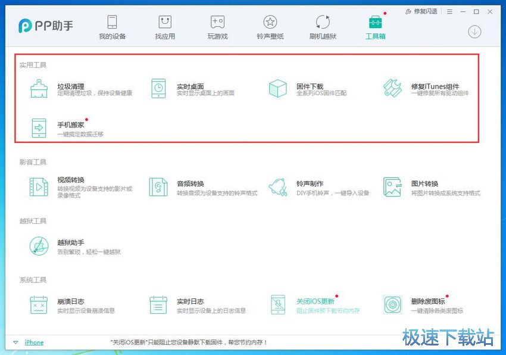Click the 实时日志 label

(190, 301)
